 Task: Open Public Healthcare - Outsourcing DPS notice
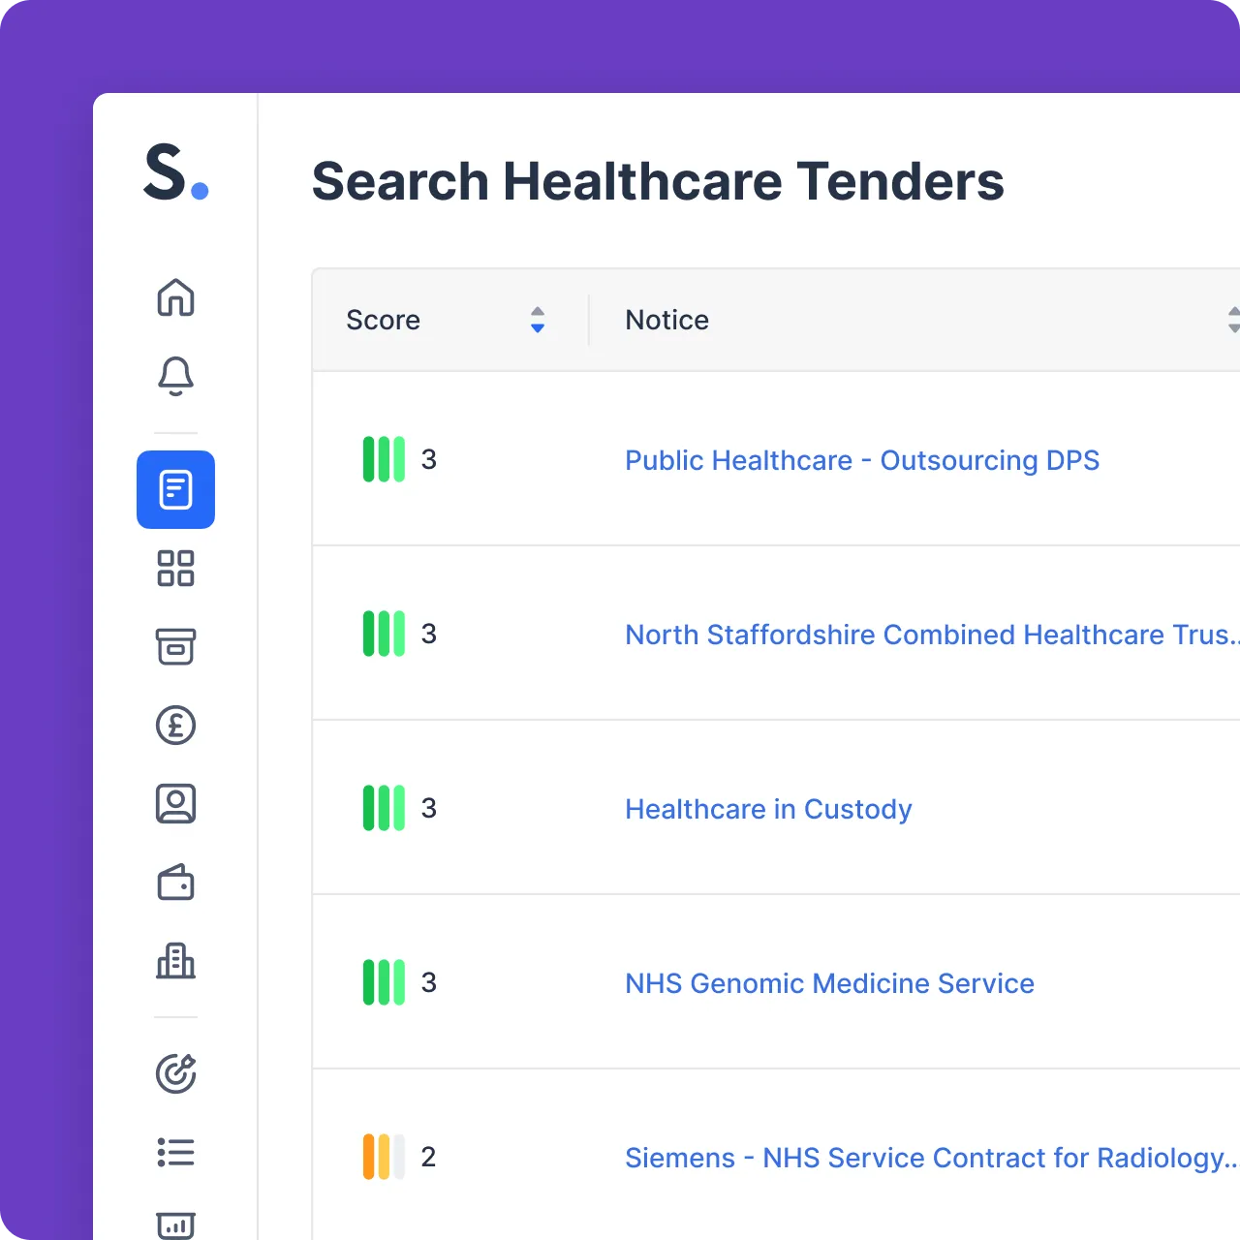pos(862,460)
